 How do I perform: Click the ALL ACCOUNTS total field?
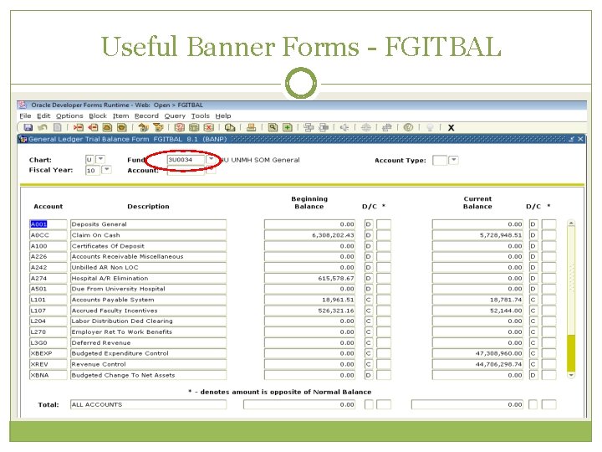coord(148,404)
